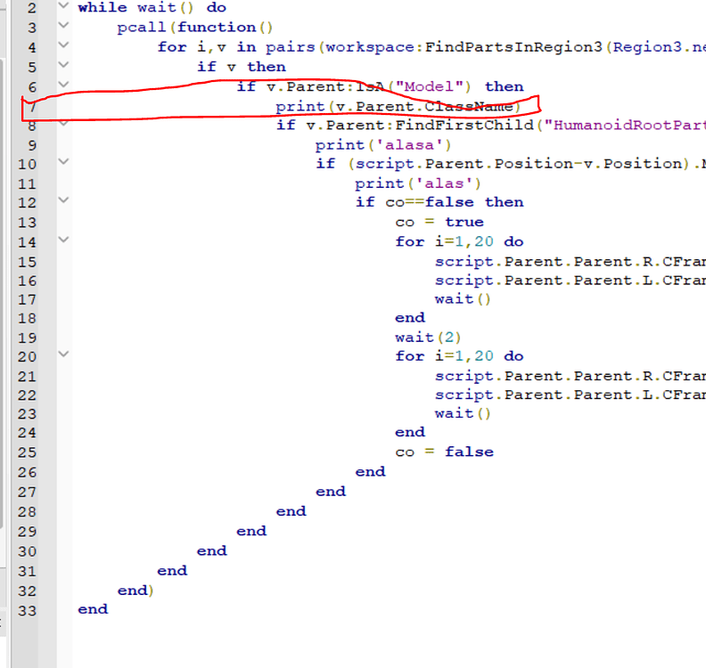706x668 pixels.
Task: Click "script.Parent.Parent.R.CFrame" on line 21
Action: (x=570, y=376)
